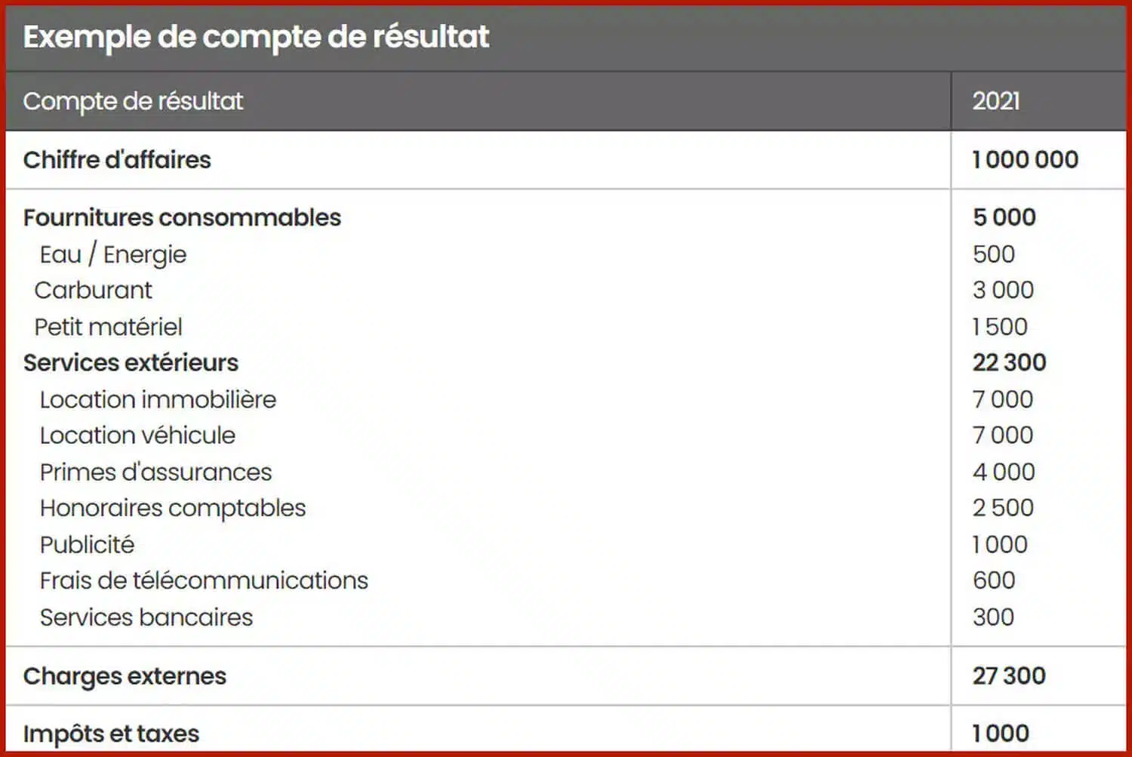Click the 'Honoraires comptables' row label
This screenshot has width=1132, height=757.
pyautogui.click(x=173, y=508)
